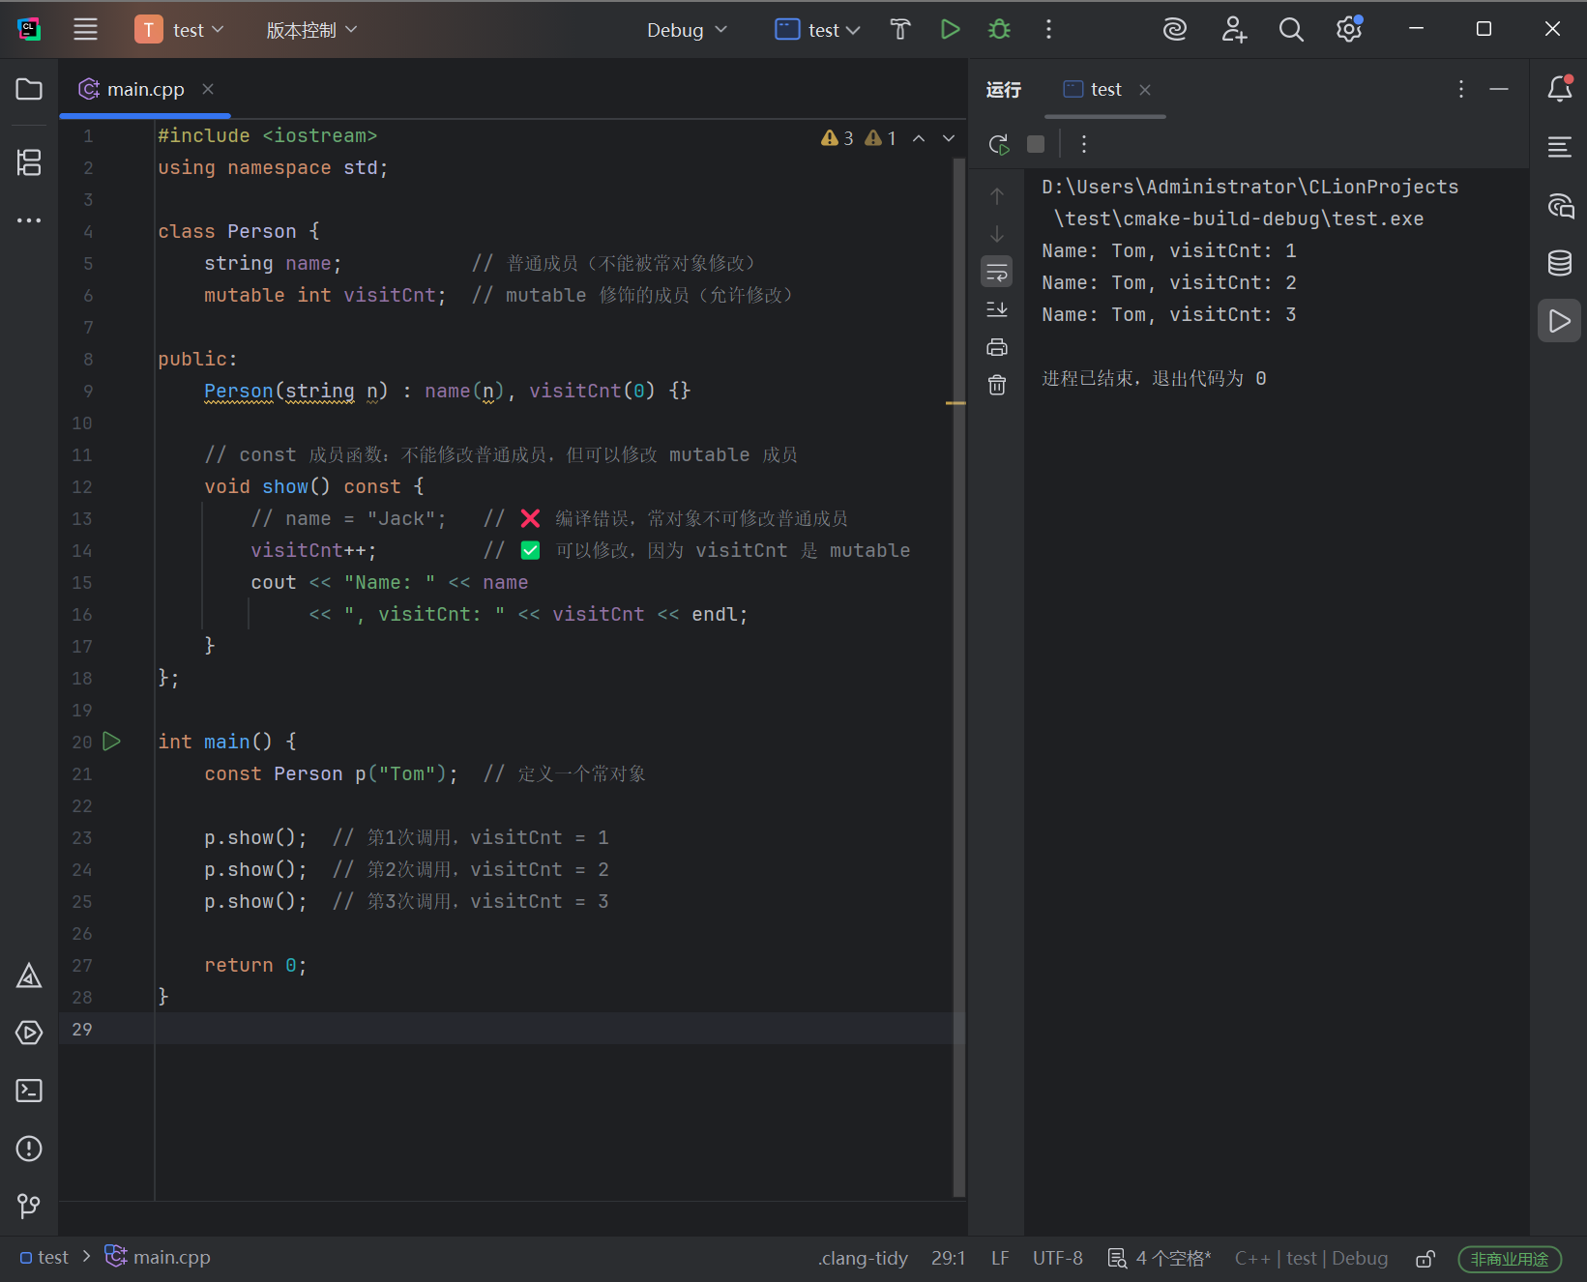This screenshot has height=1282, width=1587.
Task: Close the main.cpp tab
Action: [x=208, y=89]
